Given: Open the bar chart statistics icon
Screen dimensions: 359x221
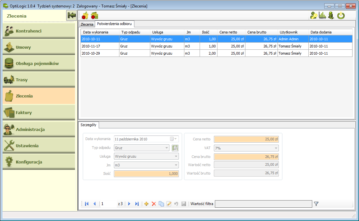Looking at the screenshot, I should point(322,15).
